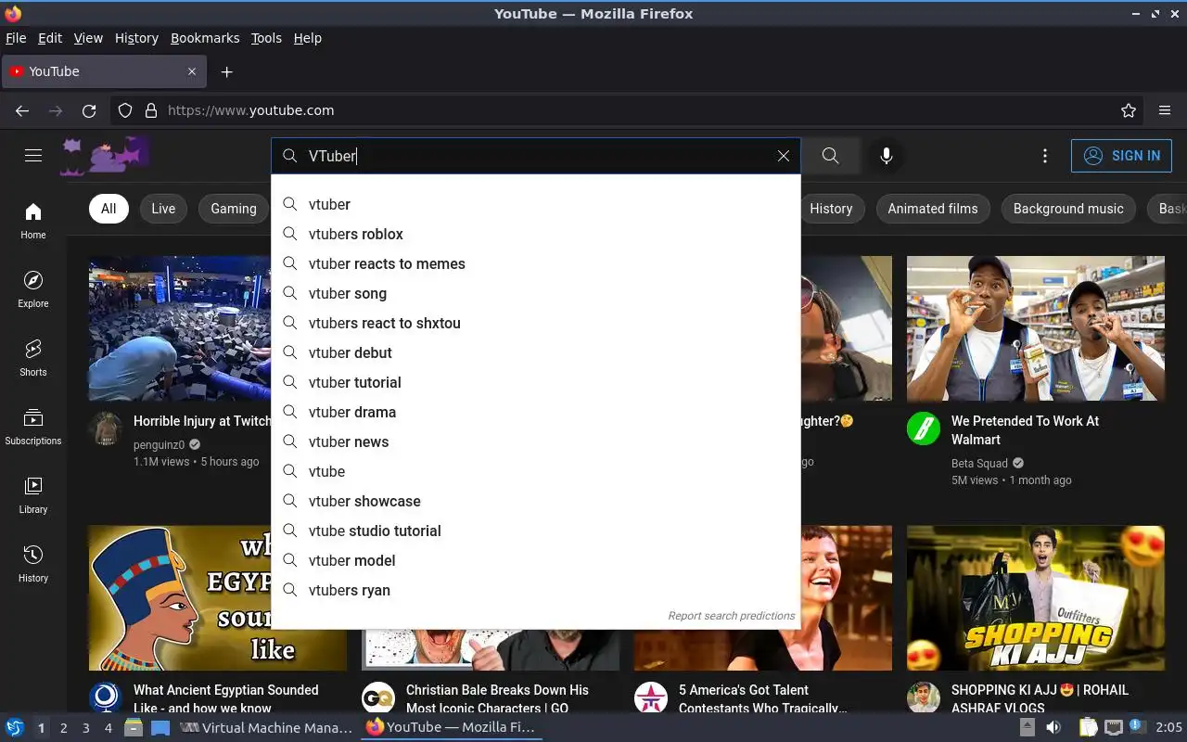Open the Tools menu
The image size is (1187, 742).
point(266,38)
